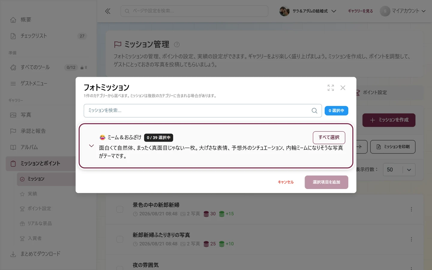This screenshot has height=270, width=432.
Task: Close the フォトミッション dialog
Action: [343, 88]
